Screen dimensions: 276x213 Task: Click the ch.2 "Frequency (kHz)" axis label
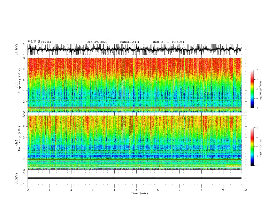click(20, 139)
